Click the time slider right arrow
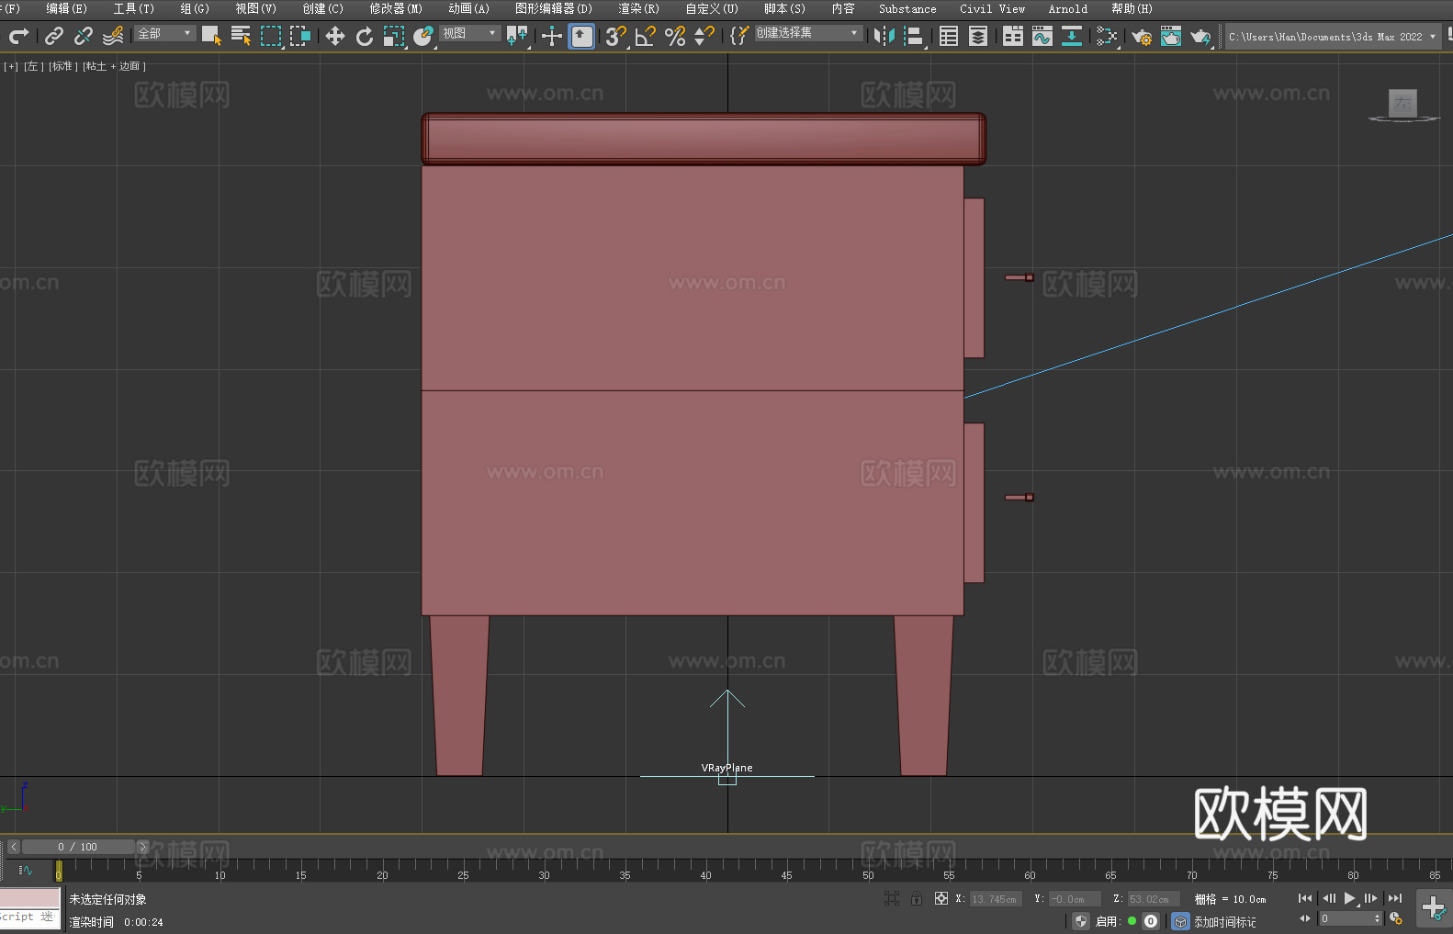The height and width of the screenshot is (934, 1453). coord(142,847)
